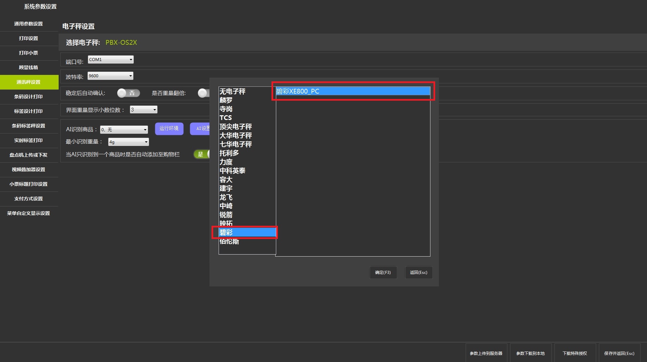Toggle the 是否重量翻倍 switch
Viewport: 647px width, 362px height.
point(204,93)
